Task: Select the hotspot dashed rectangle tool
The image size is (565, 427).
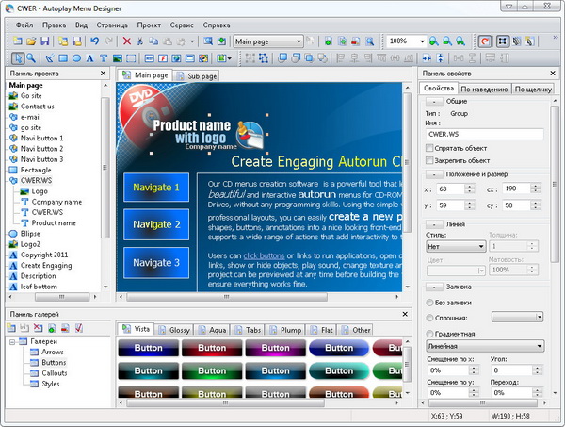Action: pos(131,58)
